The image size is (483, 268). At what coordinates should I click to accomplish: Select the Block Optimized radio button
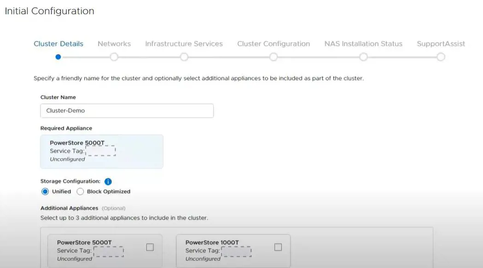tap(80, 191)
